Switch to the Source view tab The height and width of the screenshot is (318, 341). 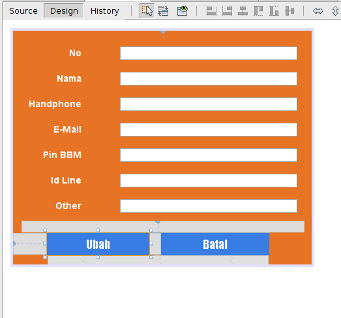pyautogui.click(x=23, y=11)
